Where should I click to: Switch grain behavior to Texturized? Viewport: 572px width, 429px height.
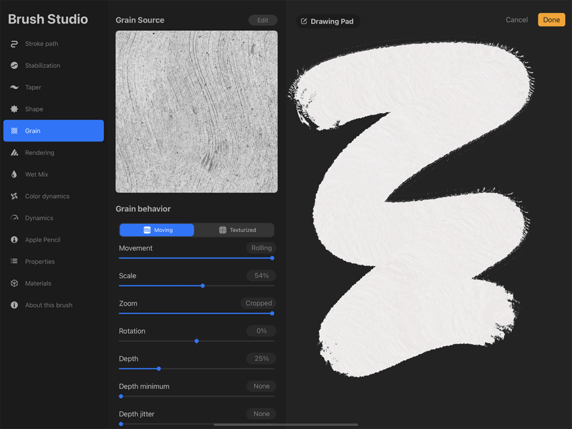pyautogui.click(x=237, y=230)
